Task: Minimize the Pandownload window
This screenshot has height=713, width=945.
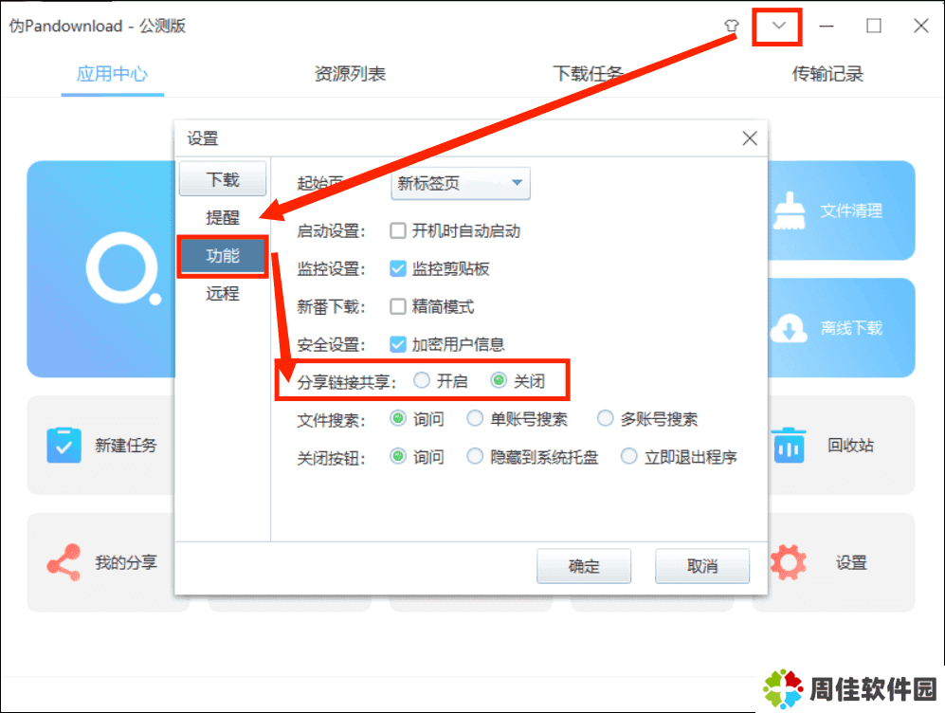Action: pyautogui.click(x=827, y=26)
